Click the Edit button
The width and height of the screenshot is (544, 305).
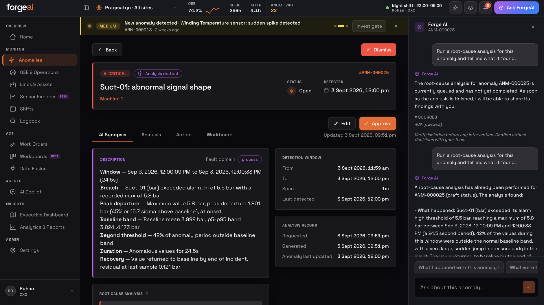tap(342, 124)
